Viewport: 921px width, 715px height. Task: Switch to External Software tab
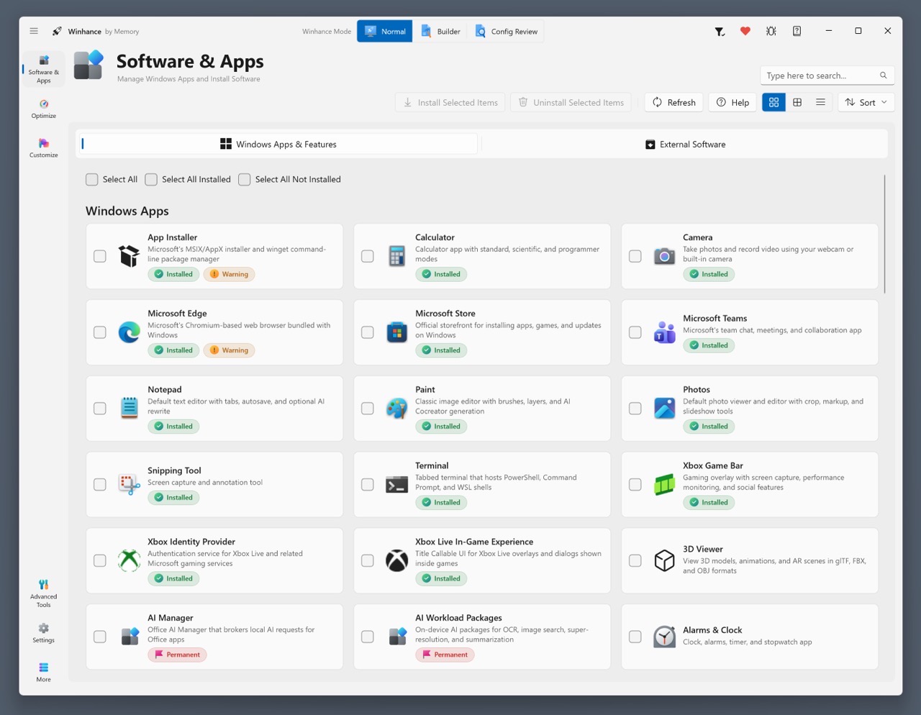pyautogui.click(x=685, y=144)
